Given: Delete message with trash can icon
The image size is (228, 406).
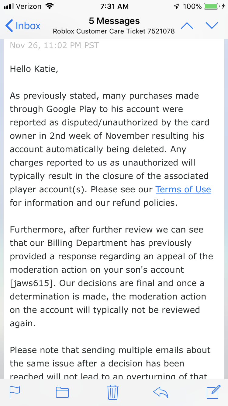Looking at the screenshot, I should coord(112,392).
